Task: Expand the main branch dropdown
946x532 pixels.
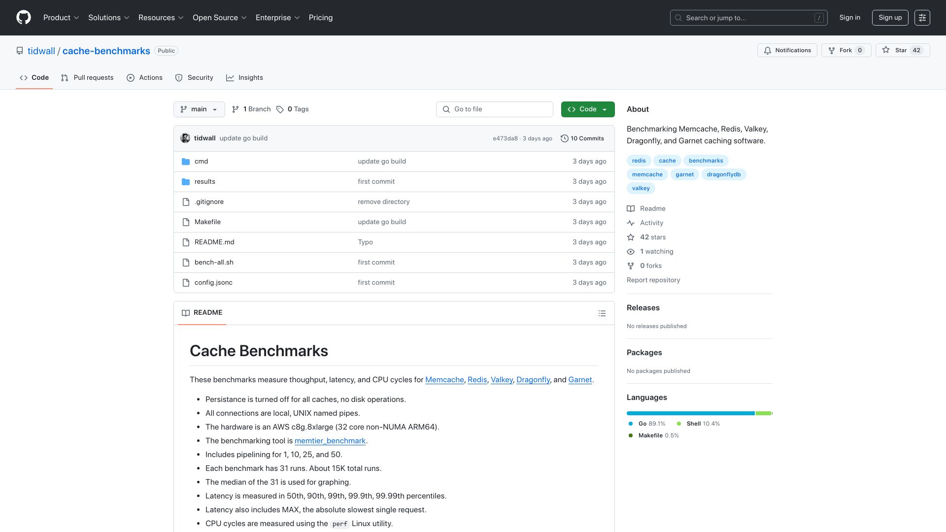Action: coord(199,109)
